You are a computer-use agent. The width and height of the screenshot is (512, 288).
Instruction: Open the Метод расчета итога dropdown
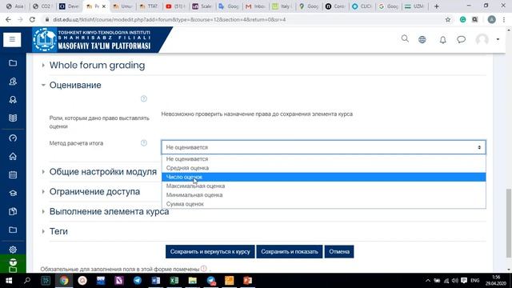point(323,147)
